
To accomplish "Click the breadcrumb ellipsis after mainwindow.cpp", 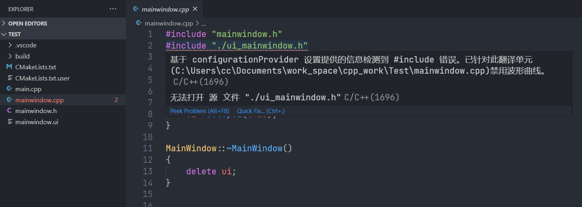I will tap(203, 23).
